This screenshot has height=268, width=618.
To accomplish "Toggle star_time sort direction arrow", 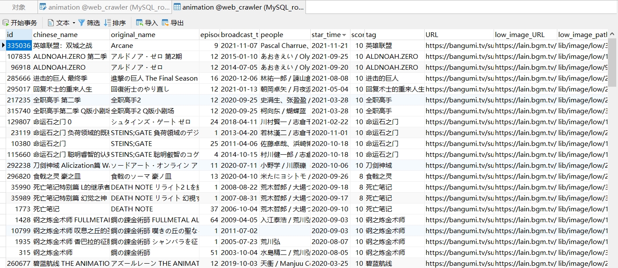I will 344,35.
